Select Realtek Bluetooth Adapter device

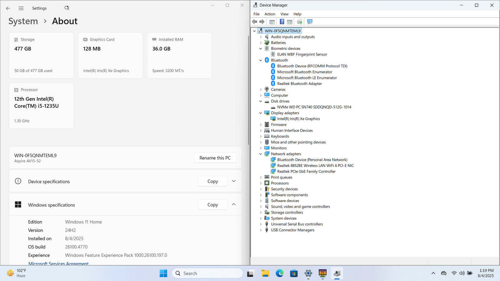pyautogui.click(x=299, y=84)
